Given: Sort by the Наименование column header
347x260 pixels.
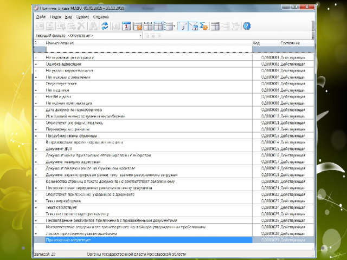Looking at the screenshot, I should (60, 42).
